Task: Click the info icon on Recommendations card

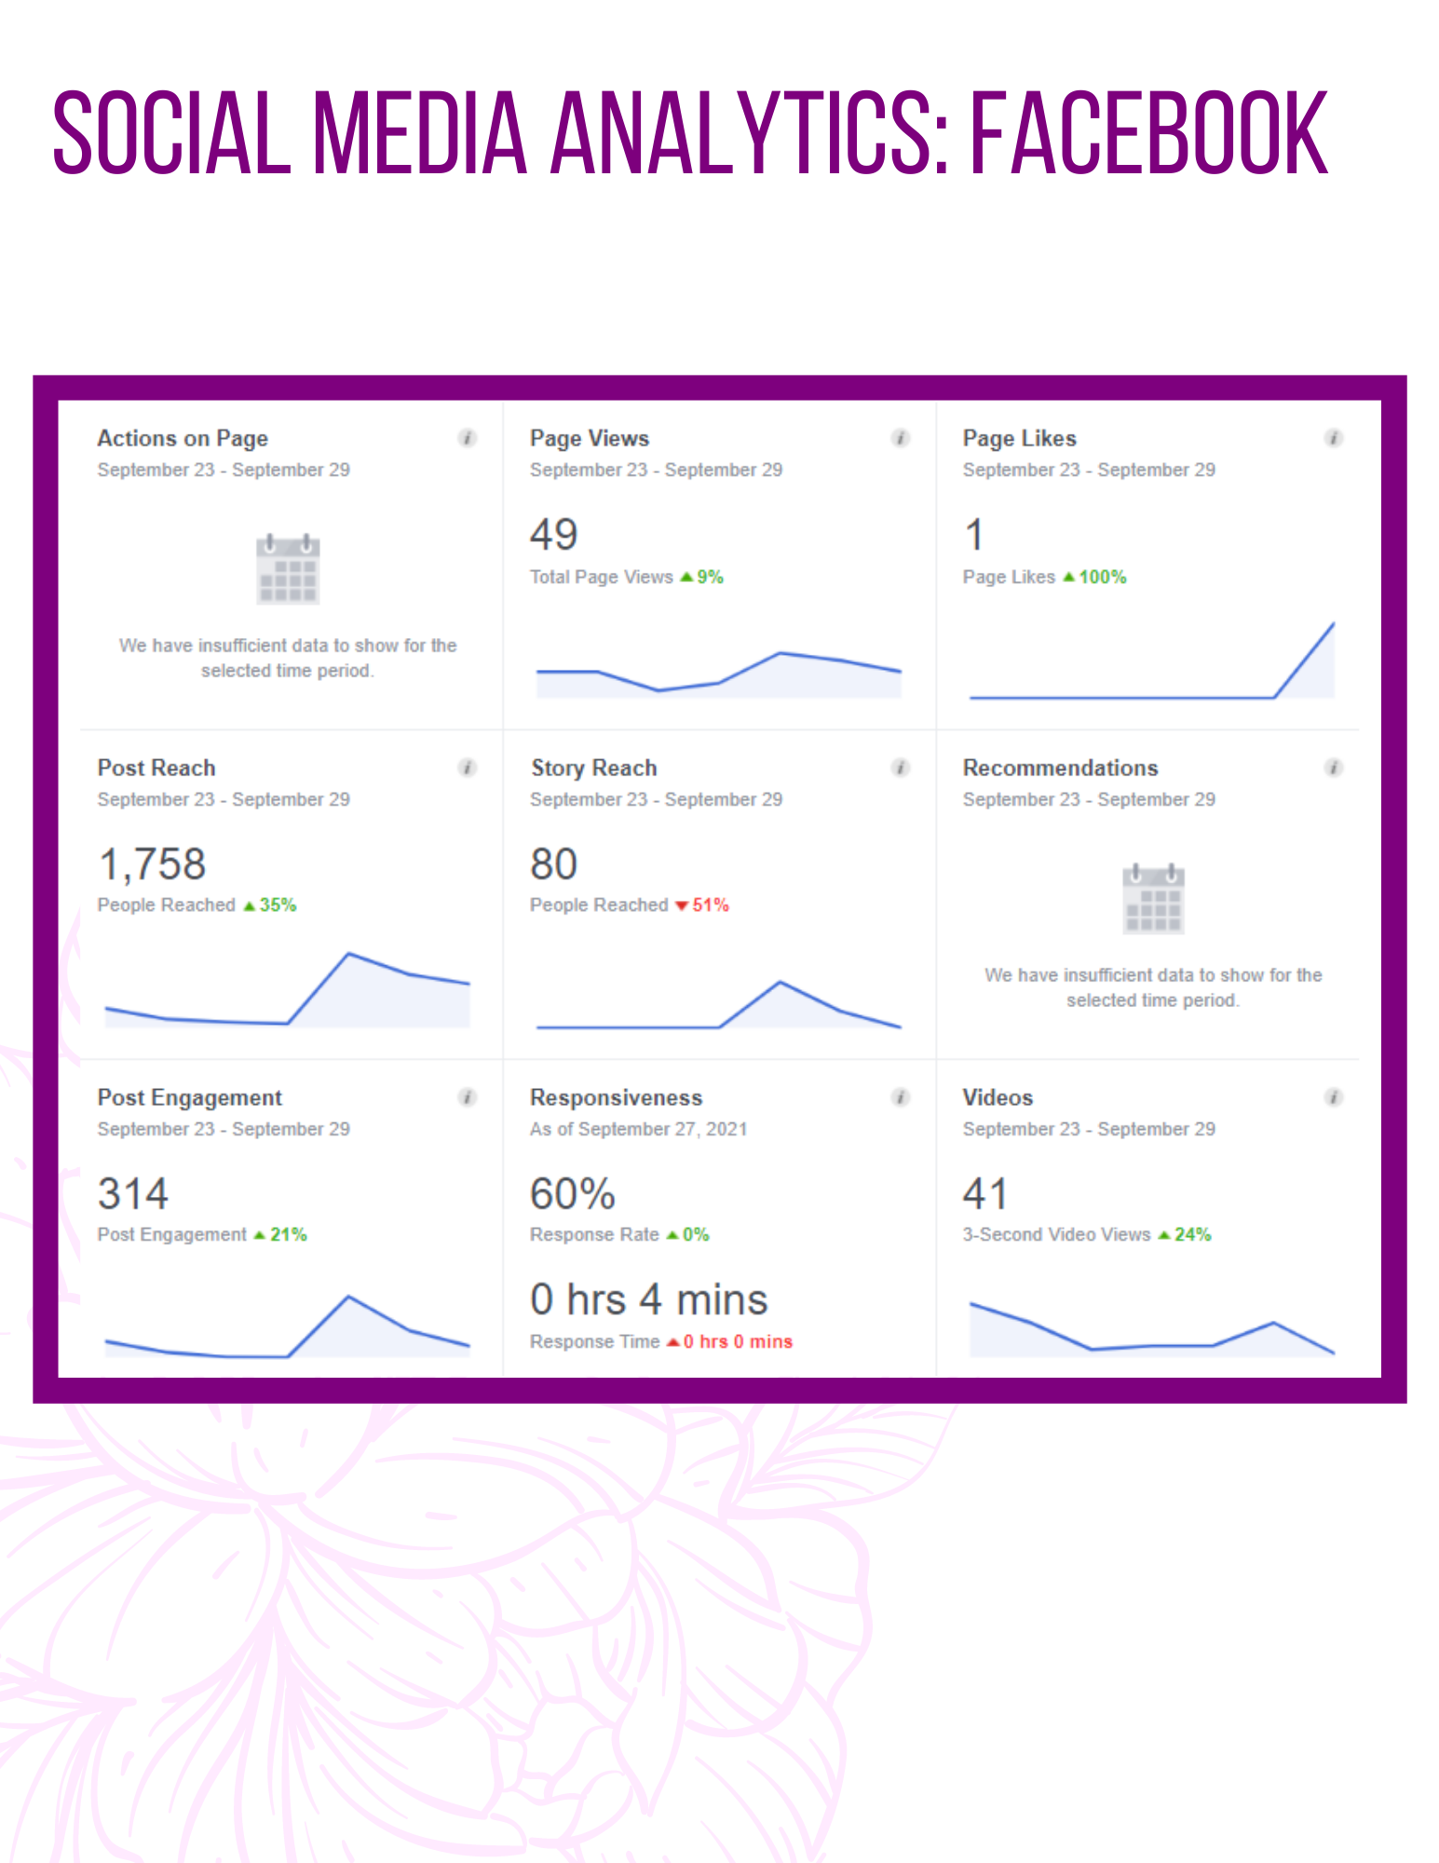Action: coord(1334,768)
